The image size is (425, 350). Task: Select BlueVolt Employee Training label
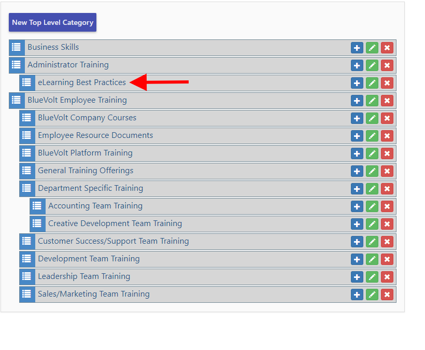point(77,100)
